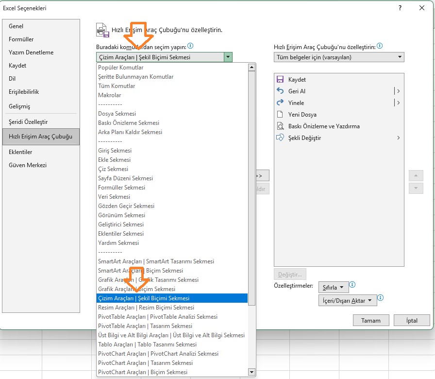Close the Excel Seçenekleri dialog
The width and height of the screenshot is (435, 379).
tap(422, 8)
